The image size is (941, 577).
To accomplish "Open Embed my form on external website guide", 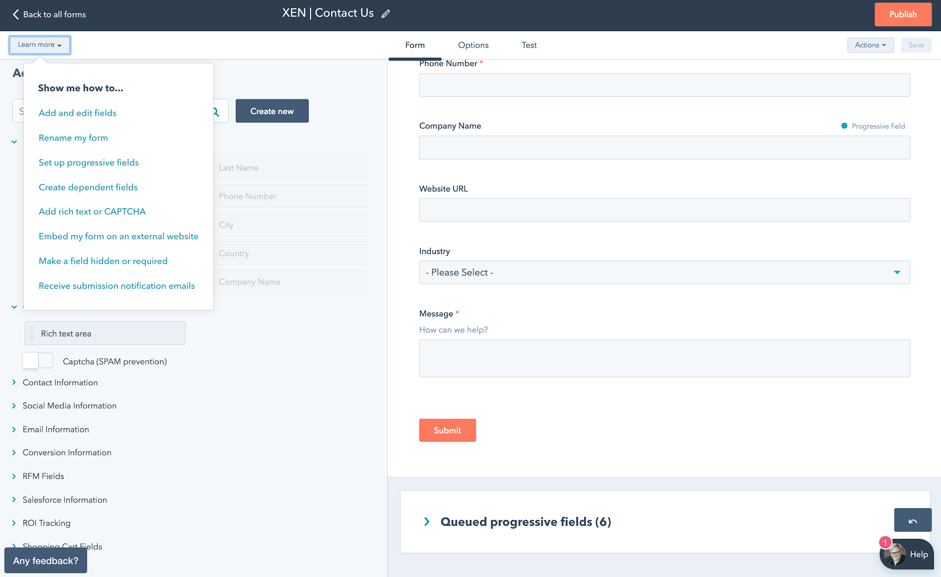I will [x=119, y=236].
